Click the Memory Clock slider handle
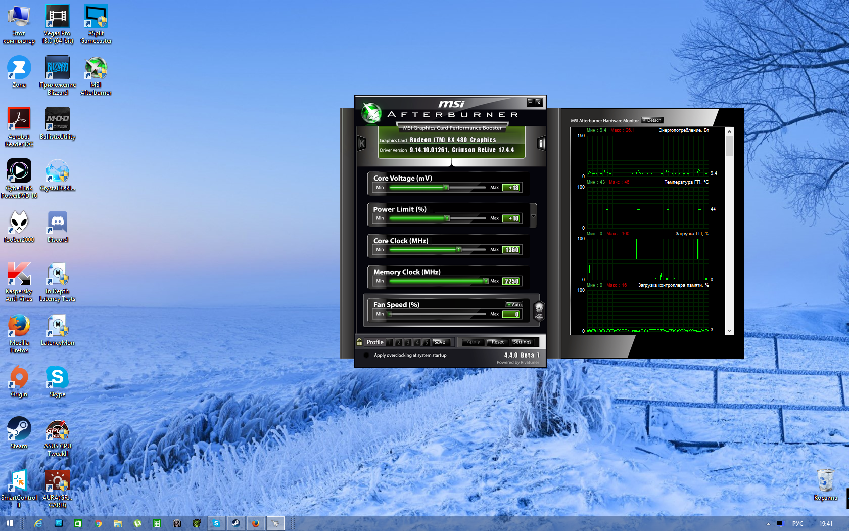Image resolution: width=849 pixels, height=531 pixels. [486, 281]
